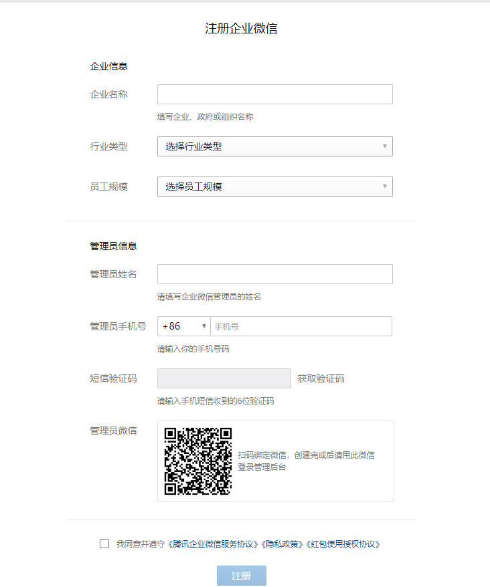The height and width of the screenshot is (587, 490).
Task: Open 《腾讯企业微信服务协议》 link
Action: (x=214, y=544)
